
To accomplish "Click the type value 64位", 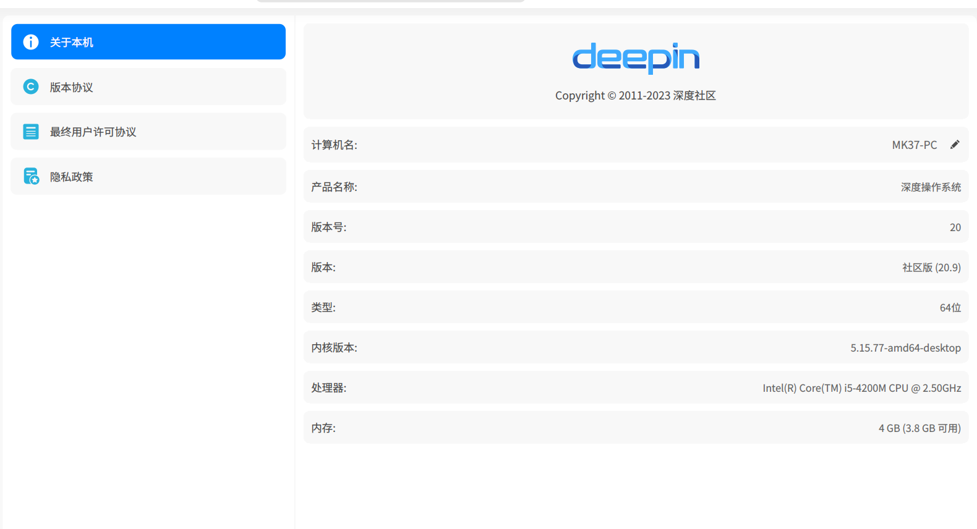I will 950,308.
